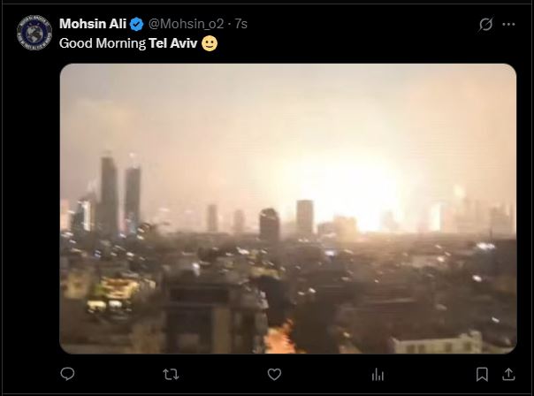The height and width of the screenshot is (396, 534).
Task: Click the reply speech bubble icon
Action: coord(67,374)
